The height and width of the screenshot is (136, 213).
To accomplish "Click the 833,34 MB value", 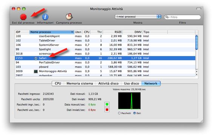I will pyautogui.click(x=134, y=45).
